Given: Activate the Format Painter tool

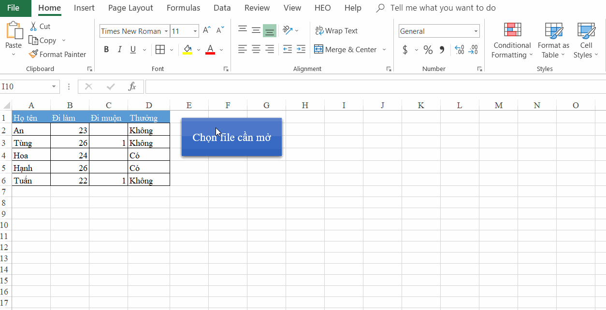Looking at the screenshot, I should coord(58,54).
